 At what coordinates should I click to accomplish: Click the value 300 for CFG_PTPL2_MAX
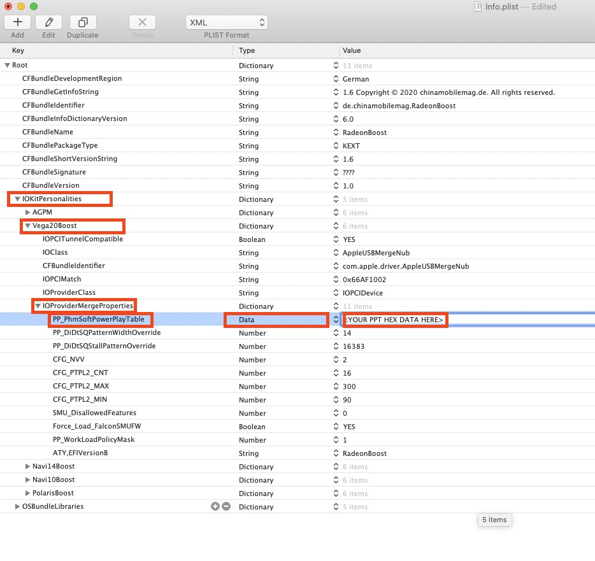[x=349, y=387]
